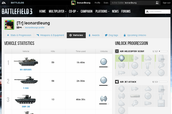The height and width of the screenshot is (114, 172).
Task: Select the stealth icon in Helicopter Scout
Action: point(148,58)
